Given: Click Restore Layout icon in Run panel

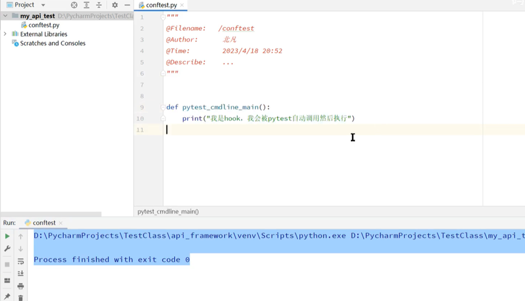Looking at the screenshot, I should pos(7,280).
